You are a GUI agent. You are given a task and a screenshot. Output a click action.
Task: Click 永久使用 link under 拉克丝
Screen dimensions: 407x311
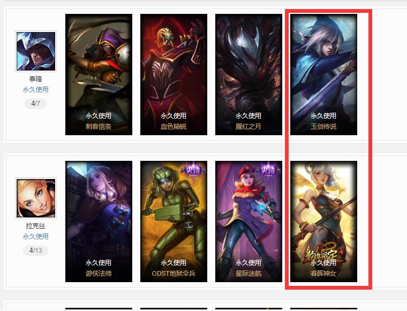(x=35, y=236)
